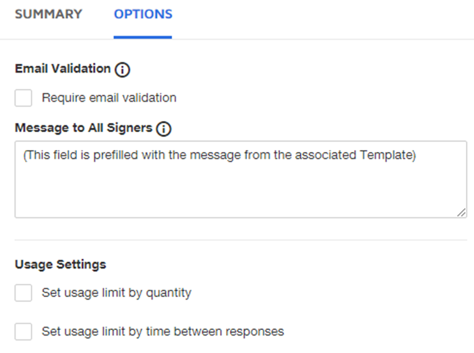Grab the message box resize handle
Screen dimensions: 474x353
click(x=462, y=212)
